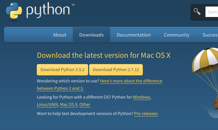Click the Download Python 2.7.12 button

(x=116, y=70)
